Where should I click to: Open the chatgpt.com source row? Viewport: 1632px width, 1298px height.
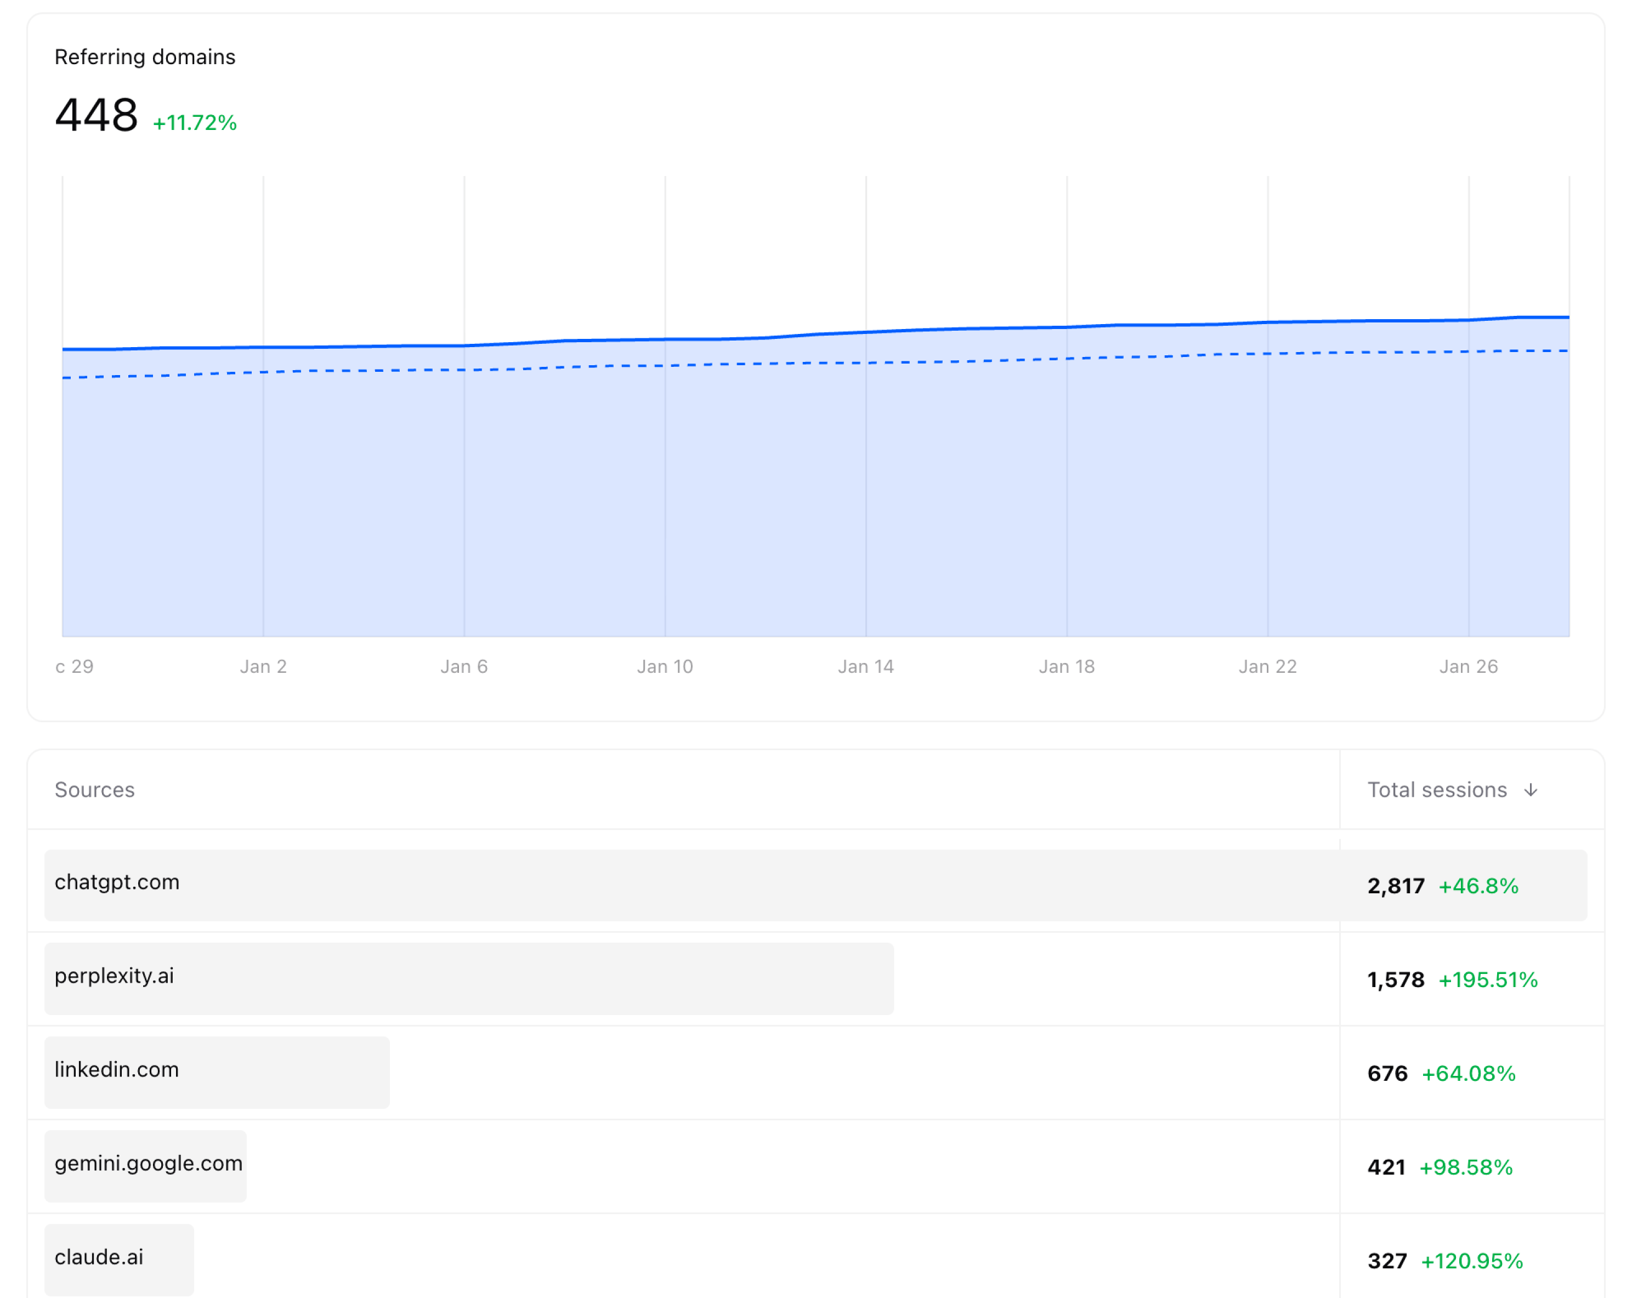[117, 882]
